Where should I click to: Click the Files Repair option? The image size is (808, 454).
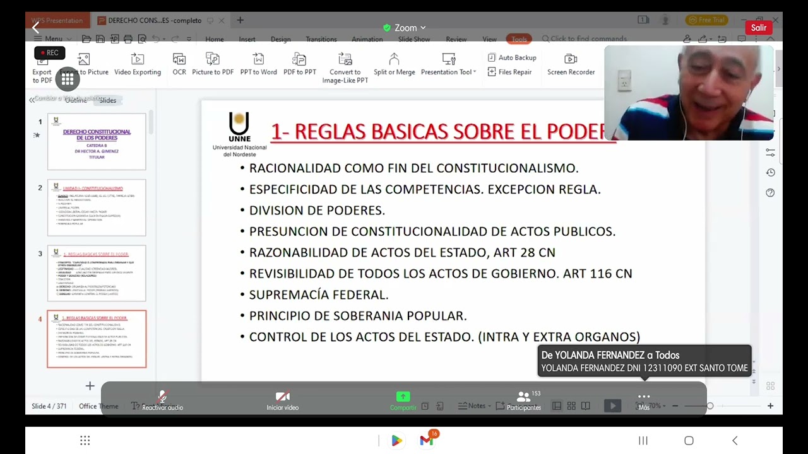pos(510,72)
